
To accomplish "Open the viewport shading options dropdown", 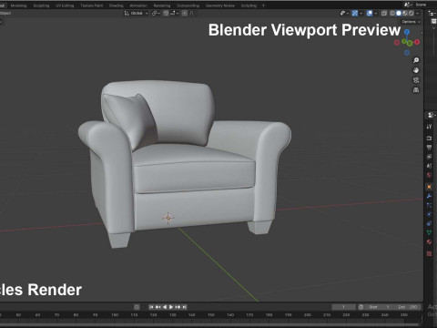I will click(x=418, y=14).
